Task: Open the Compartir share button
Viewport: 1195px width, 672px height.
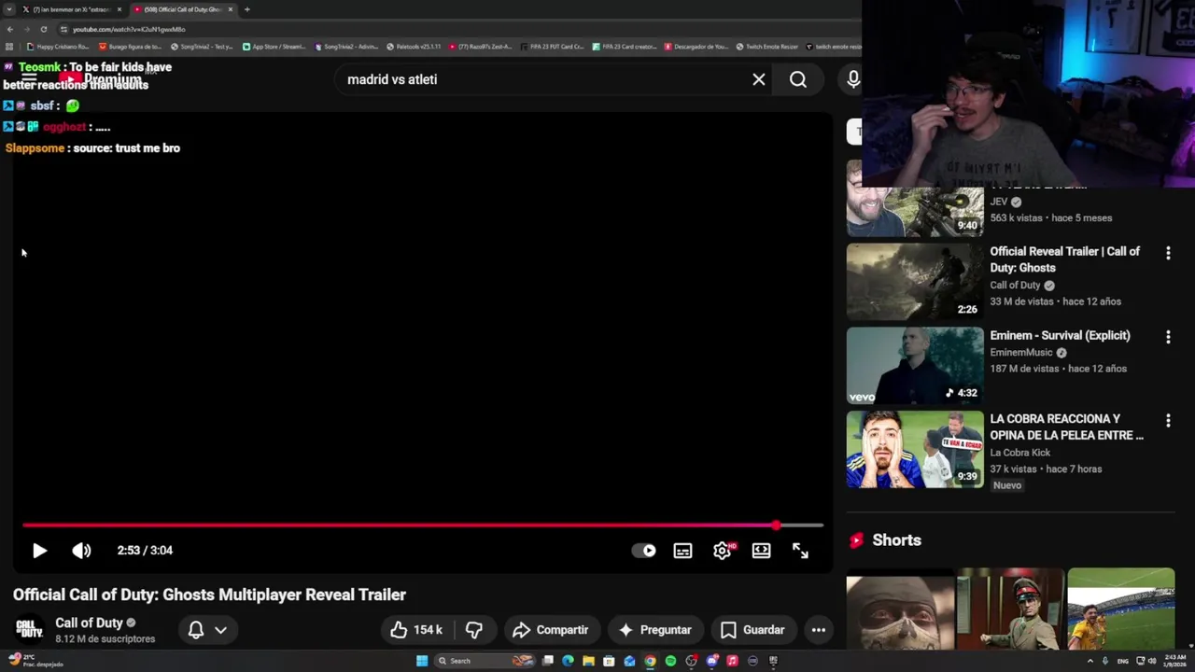Action: [551, 630]
